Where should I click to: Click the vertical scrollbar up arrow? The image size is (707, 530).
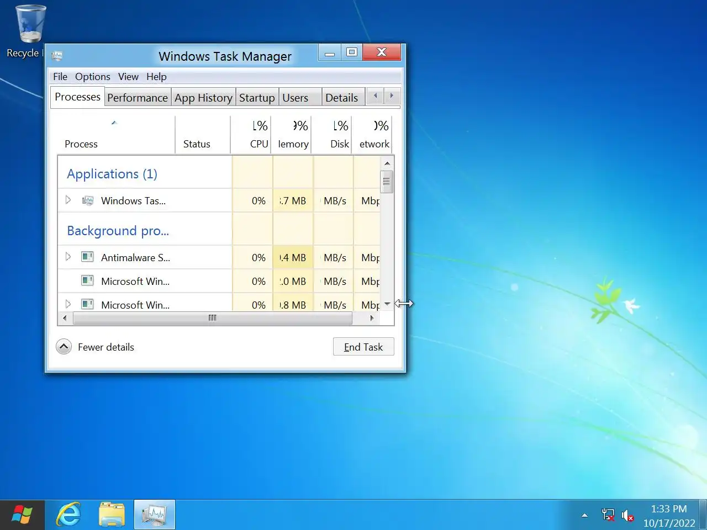(x=387, y=163)
